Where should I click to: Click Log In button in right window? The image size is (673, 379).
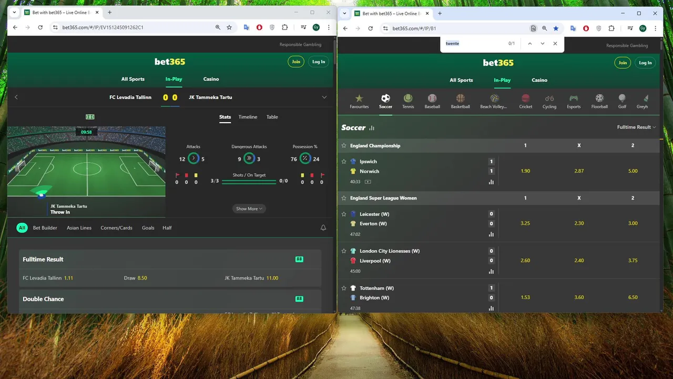(x=645, y=63)
